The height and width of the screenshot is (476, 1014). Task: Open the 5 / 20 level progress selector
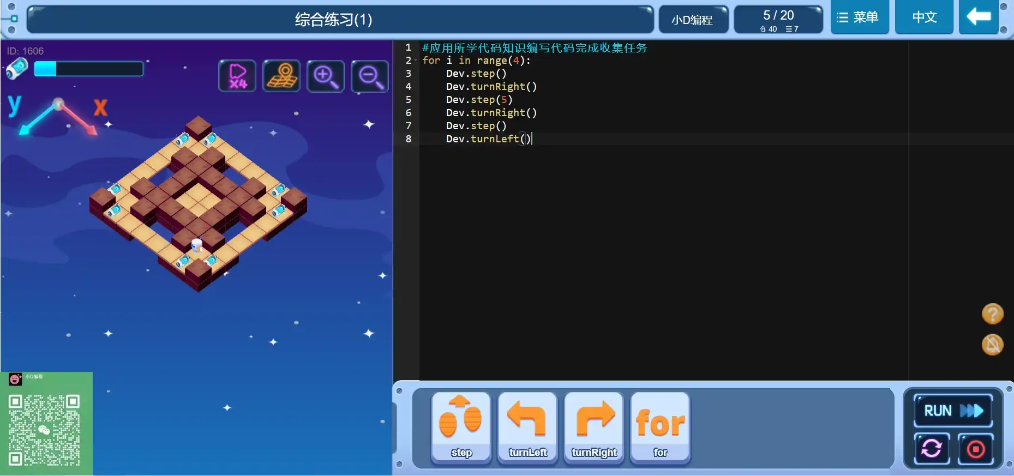778,20
